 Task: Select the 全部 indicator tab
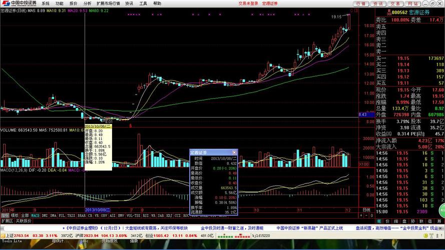(25, 215)
